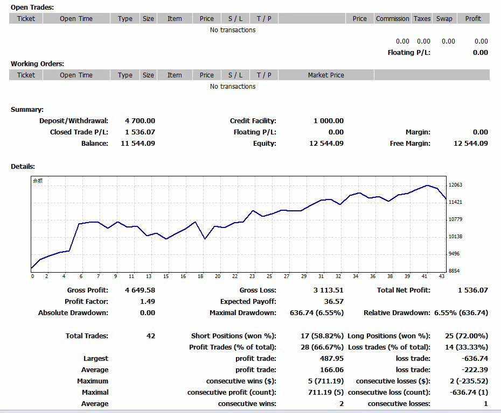This screenshot has width=501, height=413.
Task: Click the "Market Price" column header
Action: point(326,75)
